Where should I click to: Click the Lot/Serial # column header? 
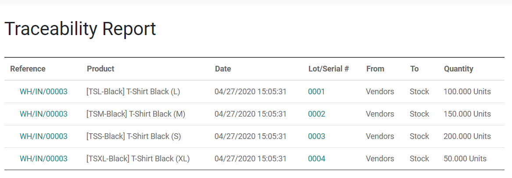(x=329, y=69)
